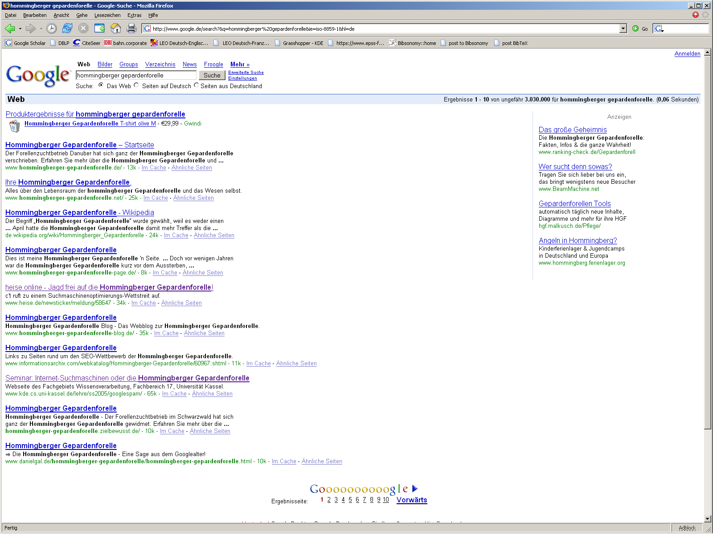The width and height of the screenshot is (713, 534).
Task: Click the green Back arrow icon
Action: (10, 28)
